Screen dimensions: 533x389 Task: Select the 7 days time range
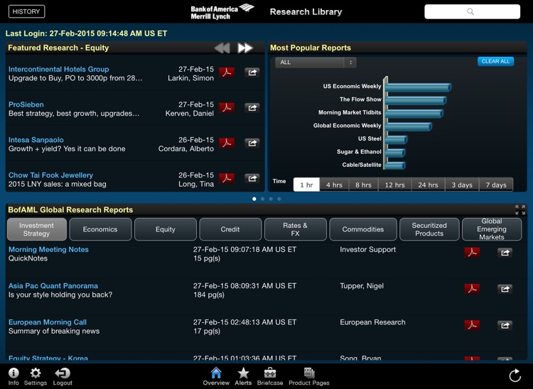point(496,185)
